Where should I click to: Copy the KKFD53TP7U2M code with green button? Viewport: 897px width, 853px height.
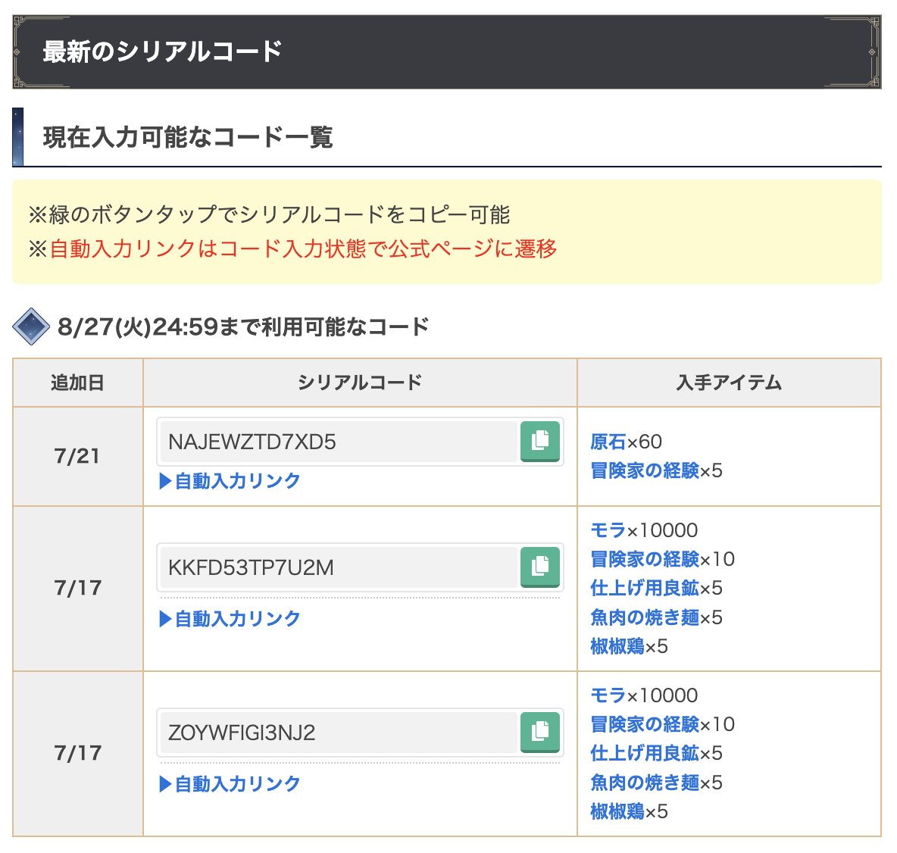coord(539,567)
